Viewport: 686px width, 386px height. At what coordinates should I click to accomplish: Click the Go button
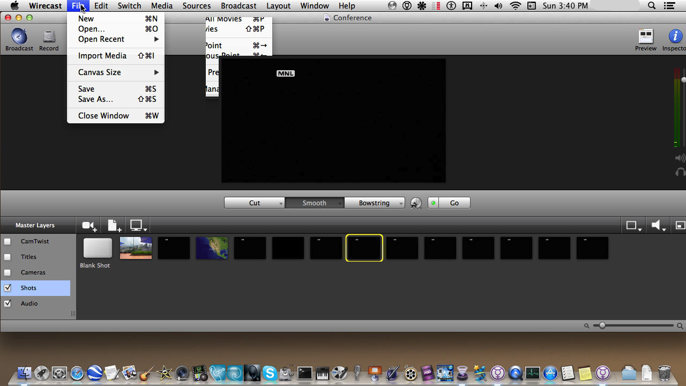point(454,203)
